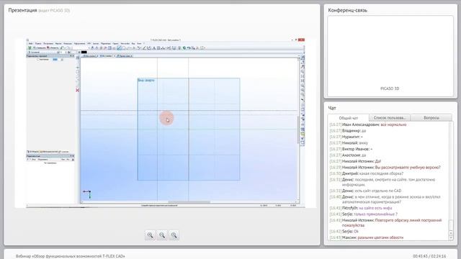Zoom out the presentation with middle magnifier button

(x=162, y=235)
